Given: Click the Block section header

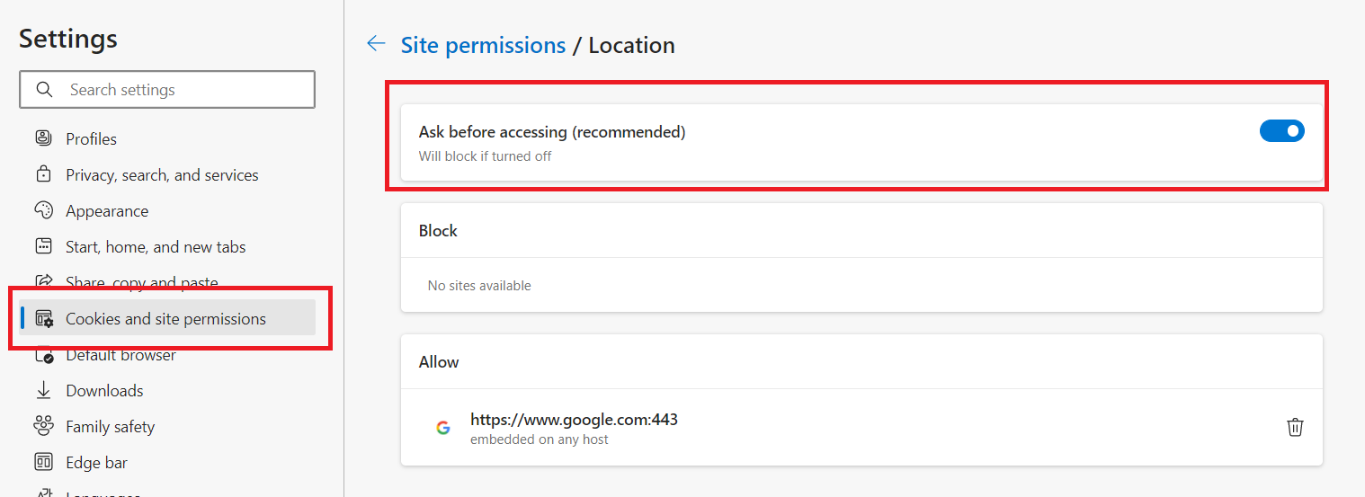Looking at the screenshot, I should pos(438,231).
